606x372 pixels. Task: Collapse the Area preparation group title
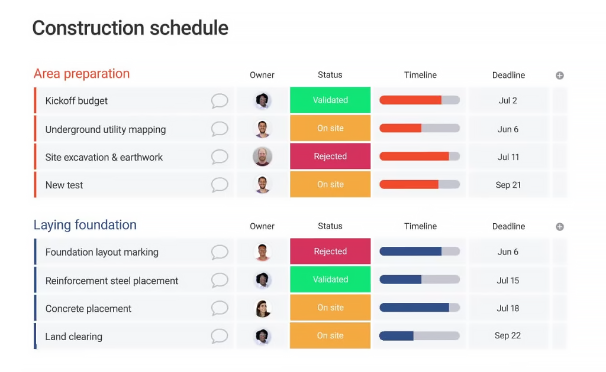[x=82, y=74]
